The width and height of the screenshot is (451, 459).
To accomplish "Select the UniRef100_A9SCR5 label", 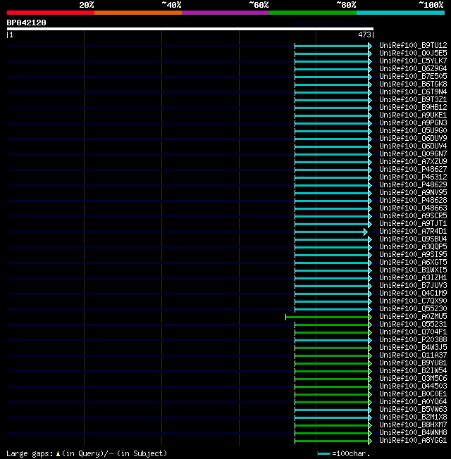I will [x=413, y=215].
